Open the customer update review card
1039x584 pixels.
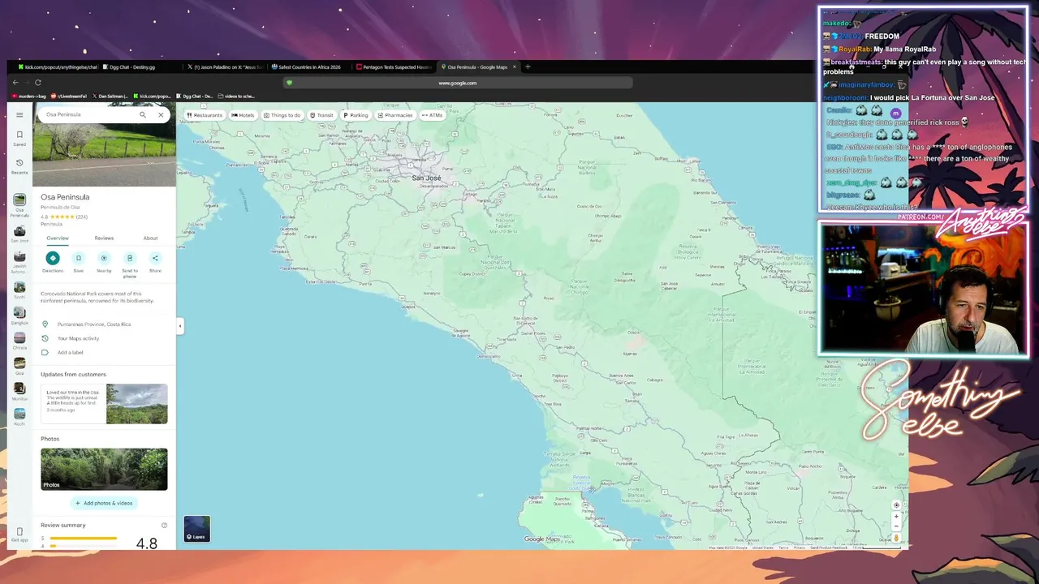coord(104,403)
